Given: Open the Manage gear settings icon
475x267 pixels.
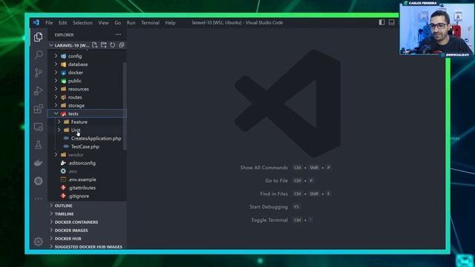Looking at the screenshot, I should (x=38, y=242).
